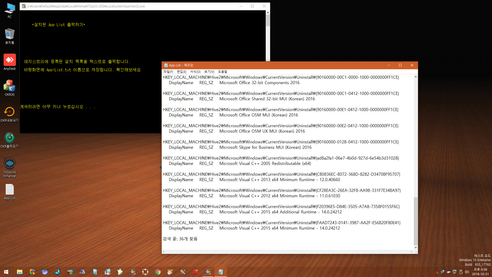
Task: Click Notepad horizontal scrollbar right arrow
Action: [412, 252]
